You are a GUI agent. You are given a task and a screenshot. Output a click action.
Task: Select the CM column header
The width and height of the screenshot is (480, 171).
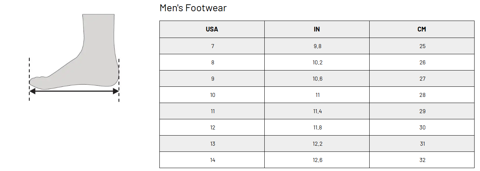pyautogui.click(x=422, y=29)
